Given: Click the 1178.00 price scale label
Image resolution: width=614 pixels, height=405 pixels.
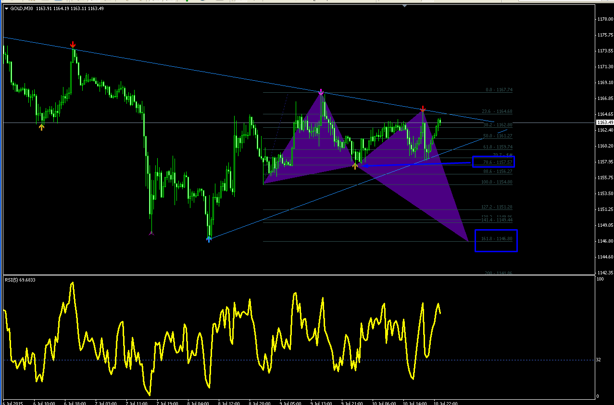Looking at the screenshot, I should 604,19.
